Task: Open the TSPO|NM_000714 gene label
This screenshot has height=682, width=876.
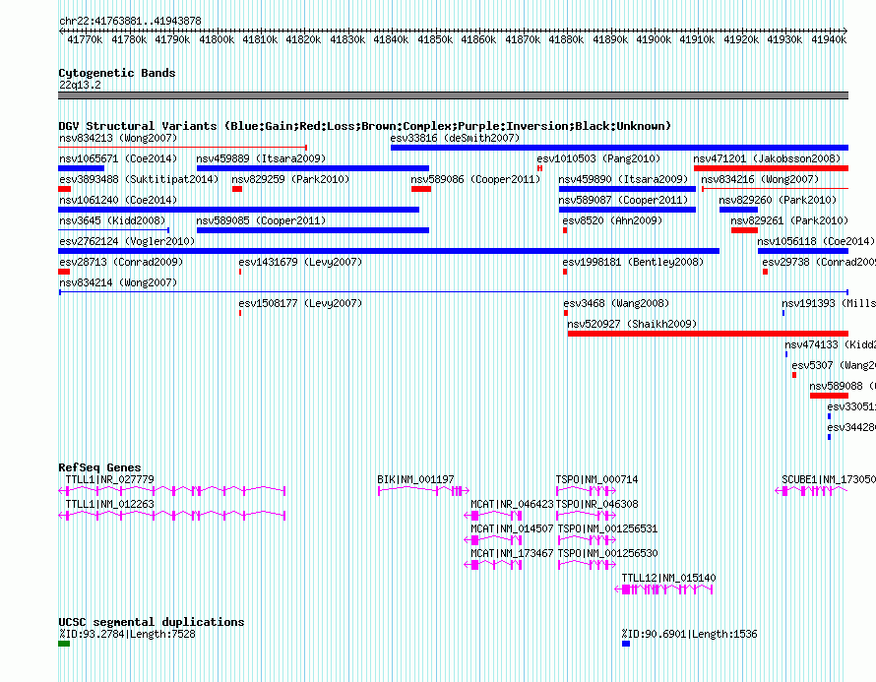Action: point(596,479)
